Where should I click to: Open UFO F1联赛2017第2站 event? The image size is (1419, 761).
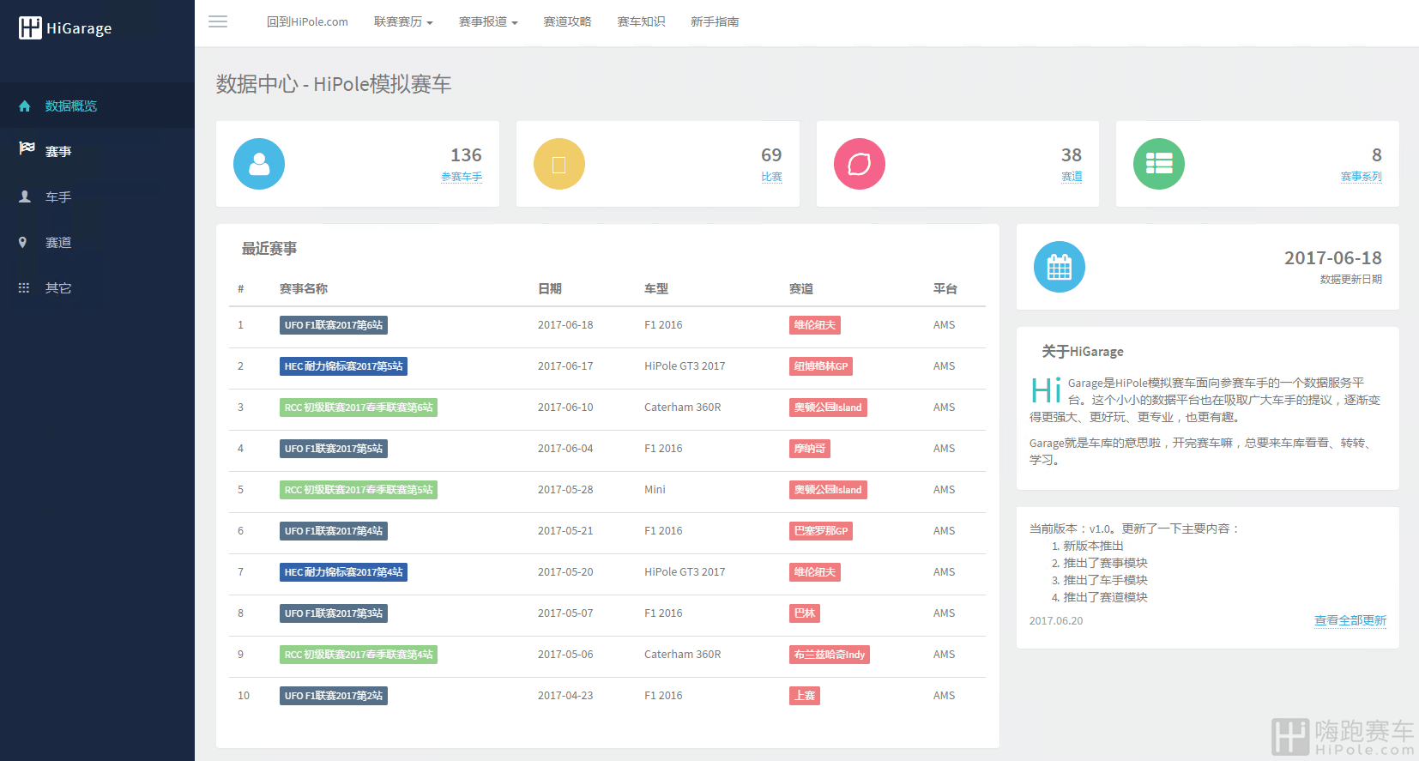pyautogui.click(x=334, y=696)
